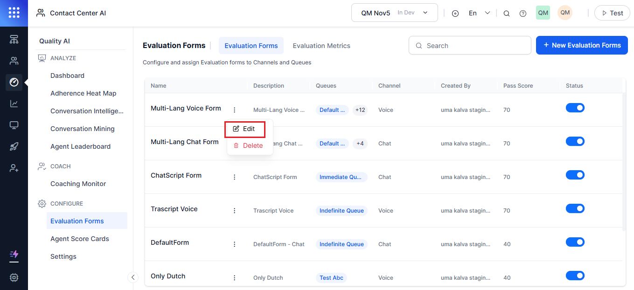Click the help question-mark icon
Image resolution: width=634 pixels, height=290 pixels.
[x=523, y=13]
